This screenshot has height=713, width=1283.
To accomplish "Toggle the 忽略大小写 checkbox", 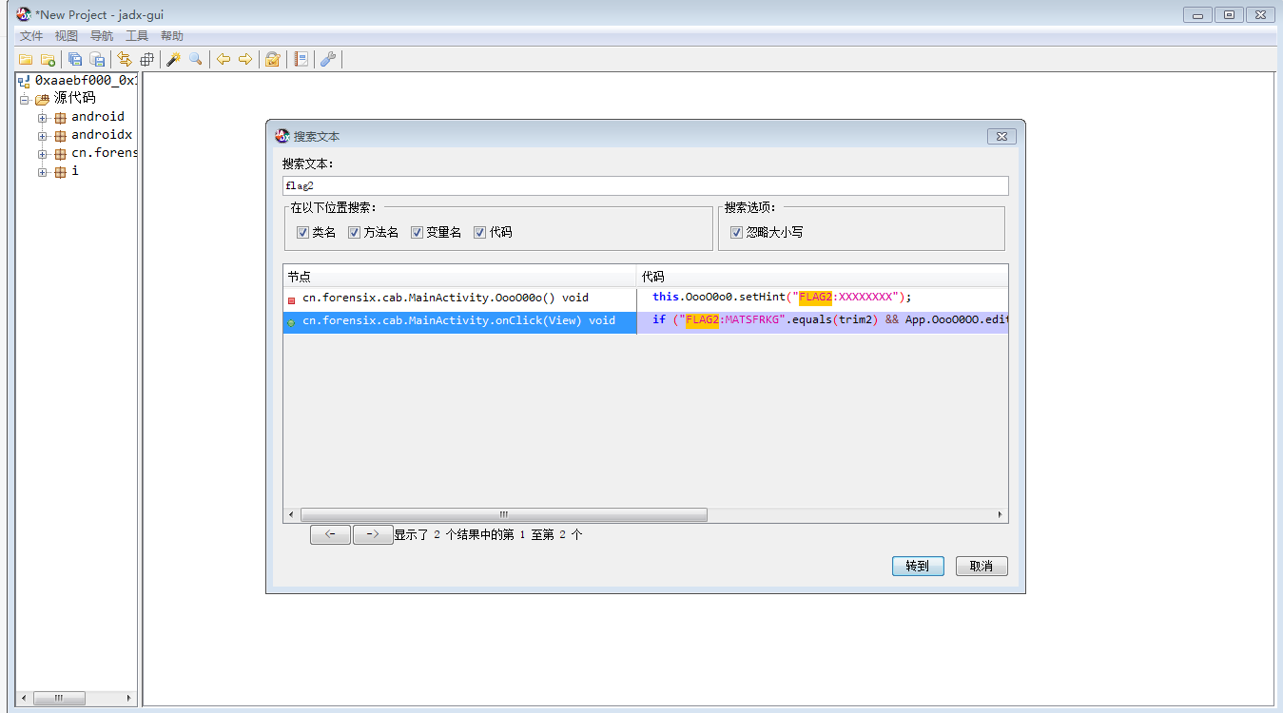I will click(x=736, y=232).
